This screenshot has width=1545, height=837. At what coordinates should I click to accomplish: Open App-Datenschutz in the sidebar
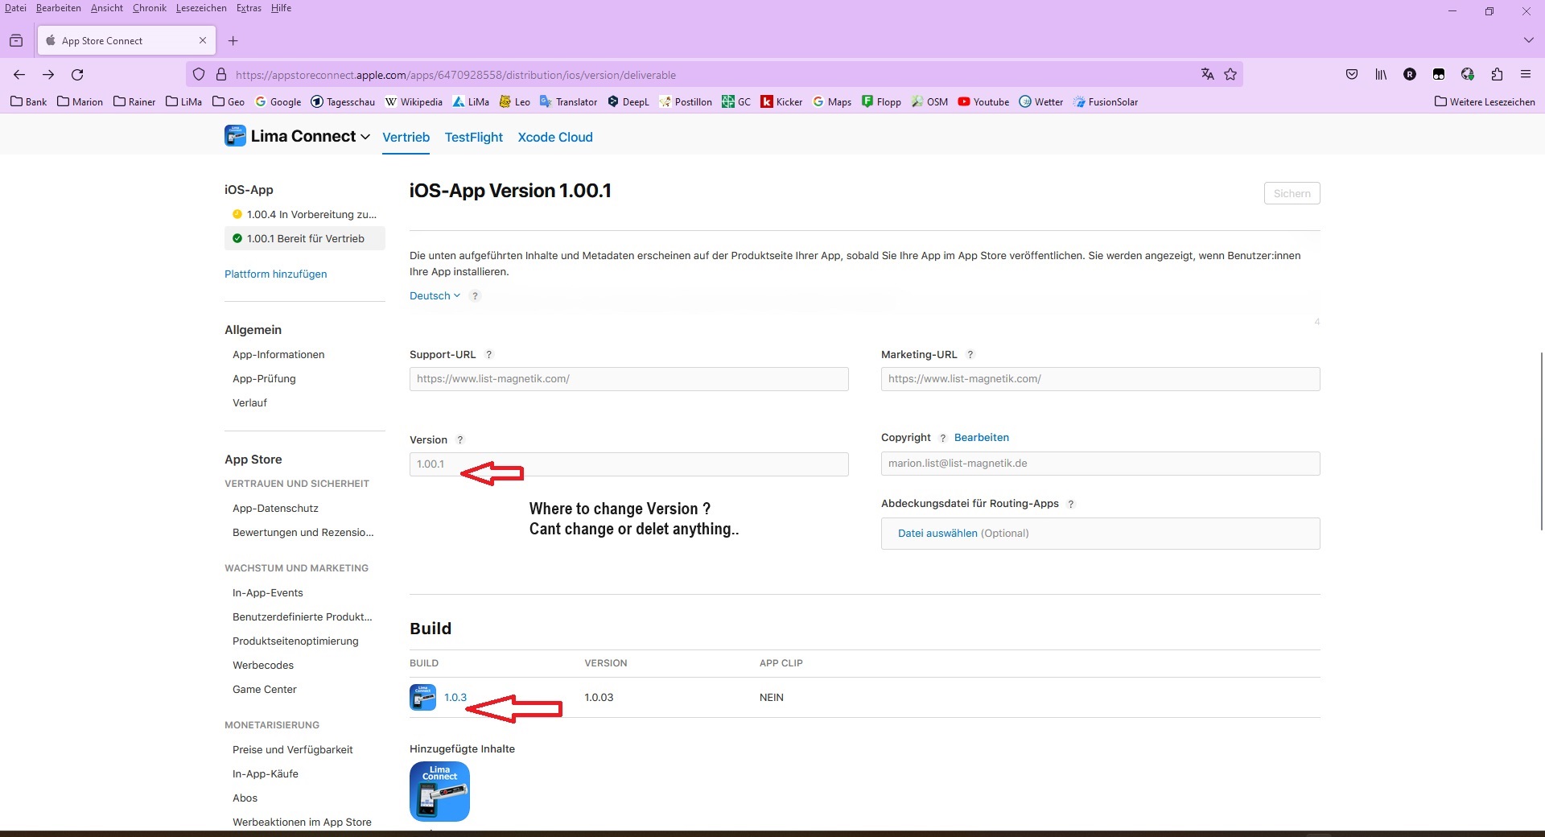click(x=275, y=509)
